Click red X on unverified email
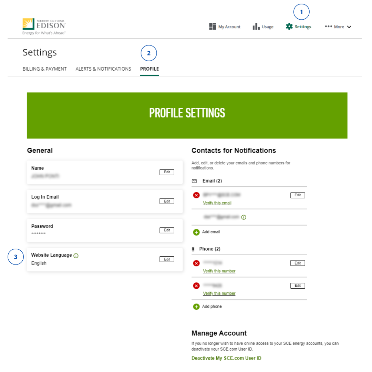Image resolution: width=372 pixels, height=372 pixels. coord(196,195)
